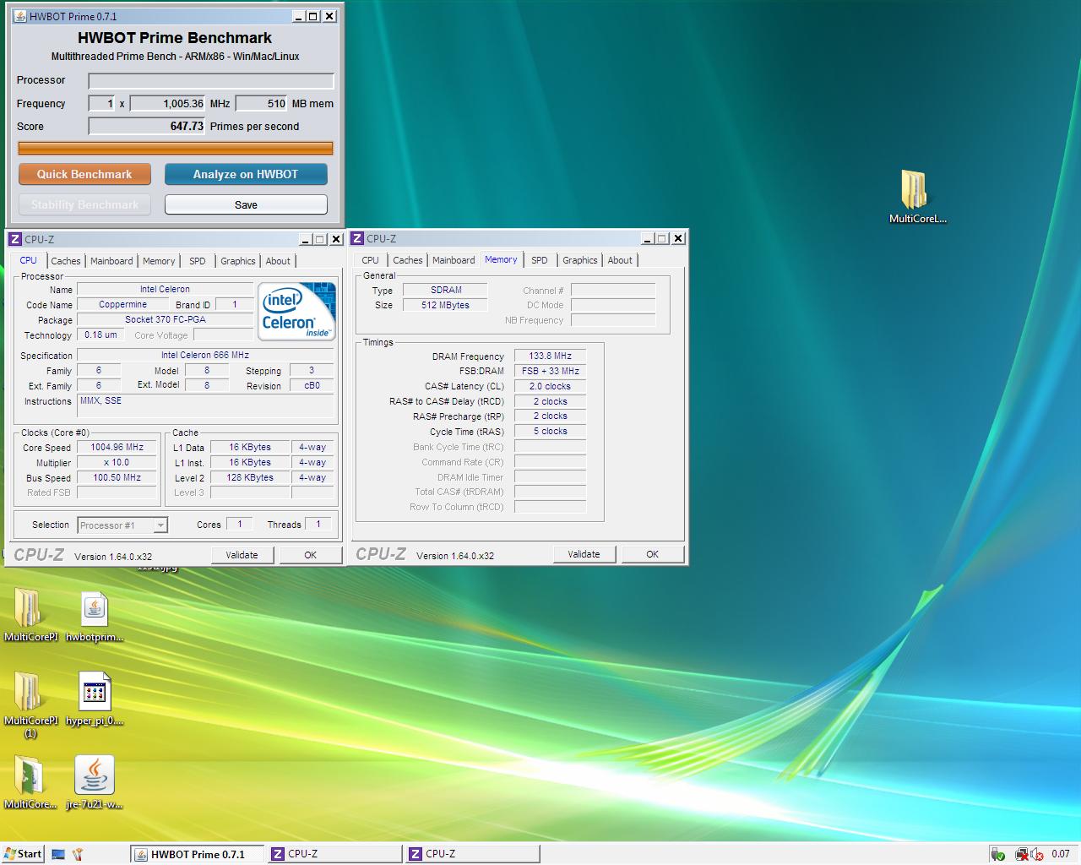Select Memory tab in left CPU-Z window
Screen dimensions: 1081x865
159,261
